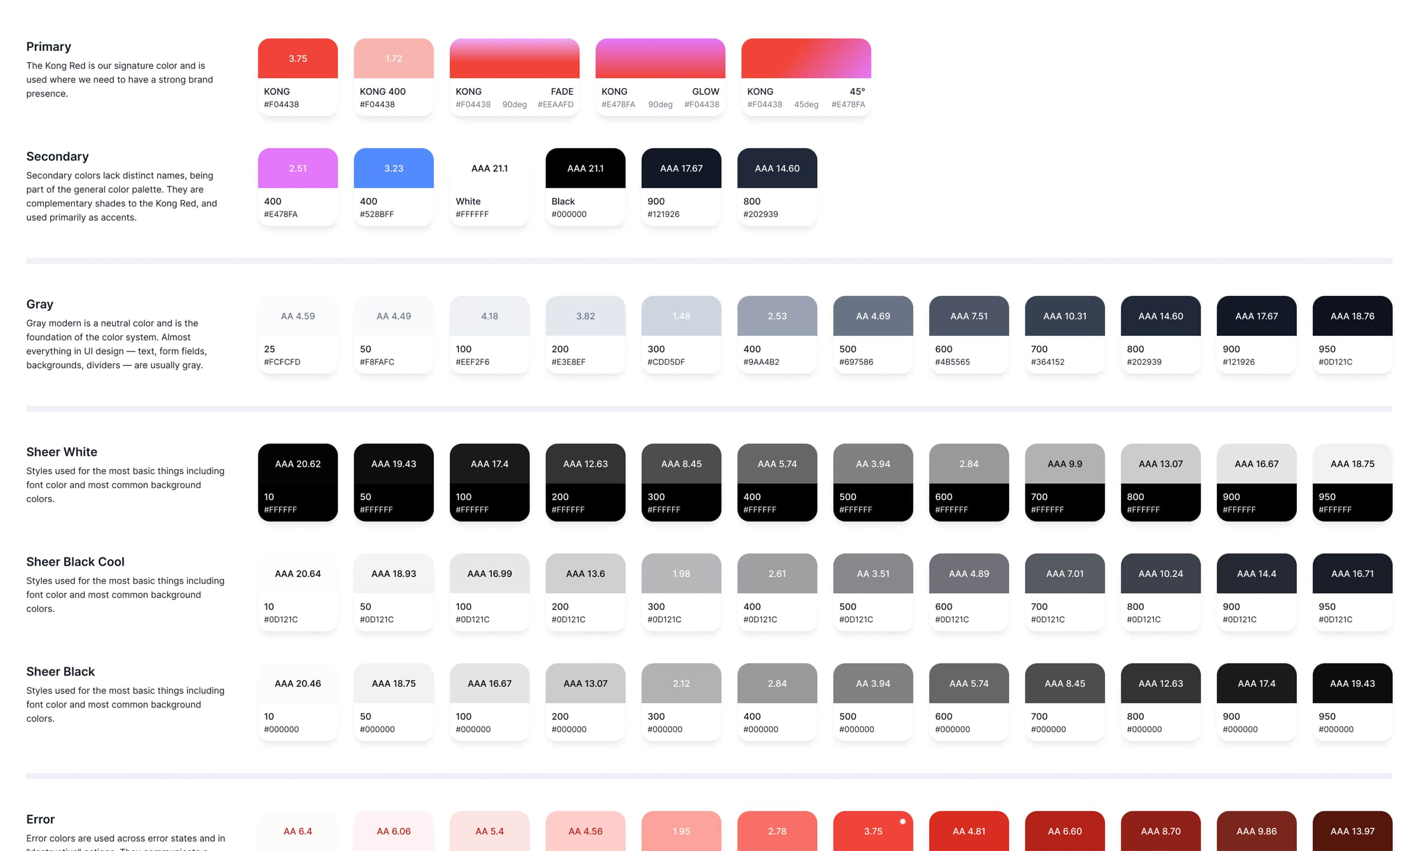Select the Error swatch labeled AAA 13.97
Viewport: 1419px width, 851px height.
click(x=1352, y=831)
